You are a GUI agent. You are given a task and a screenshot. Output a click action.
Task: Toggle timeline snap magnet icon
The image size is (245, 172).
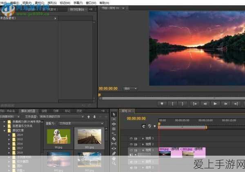pos(144,126)
